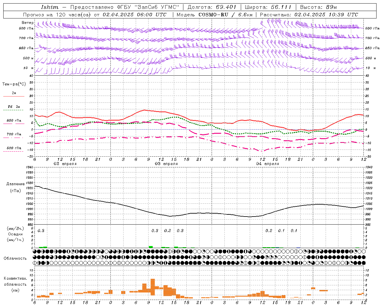381x305 pixels.
Task: Click the Ветер panel label
Action: tap(28, 23)
